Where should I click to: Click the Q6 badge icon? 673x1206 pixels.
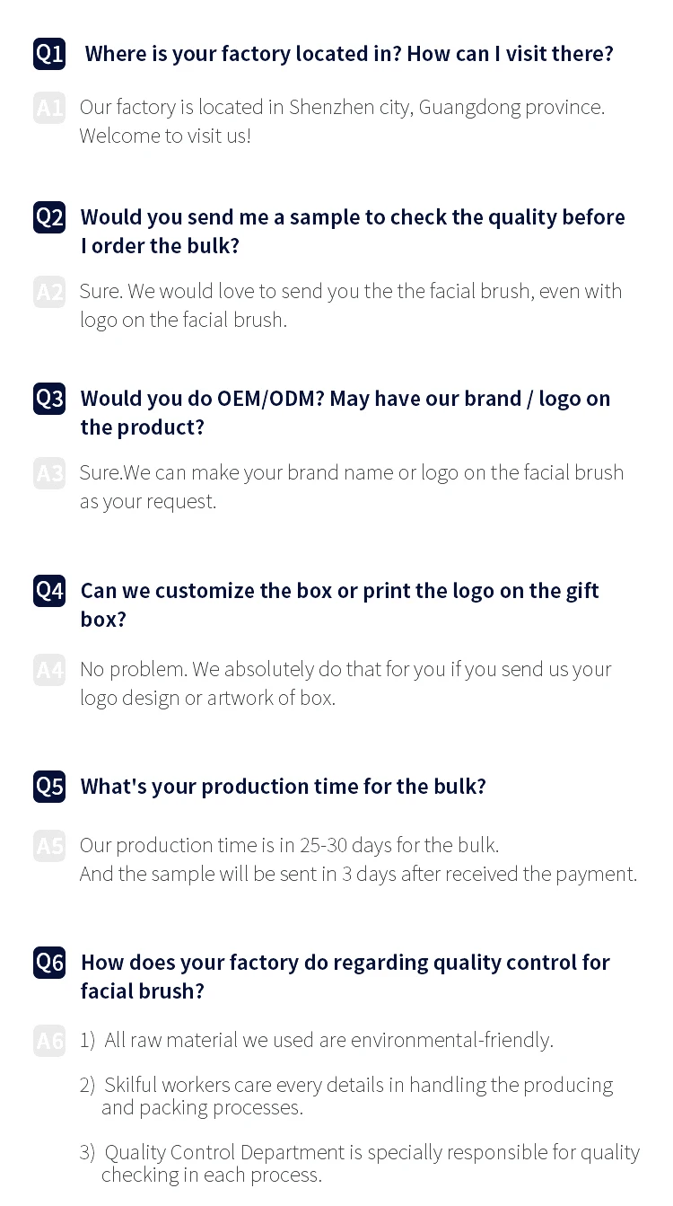49,963
